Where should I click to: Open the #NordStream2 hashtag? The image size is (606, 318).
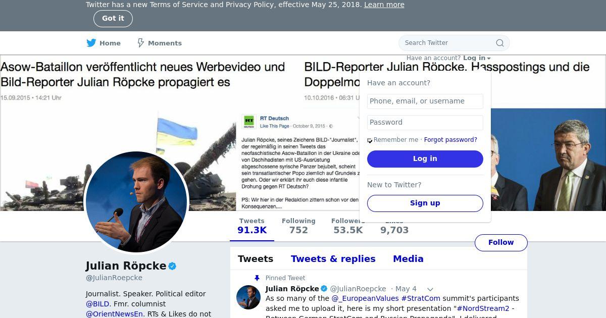click(483, 308)
